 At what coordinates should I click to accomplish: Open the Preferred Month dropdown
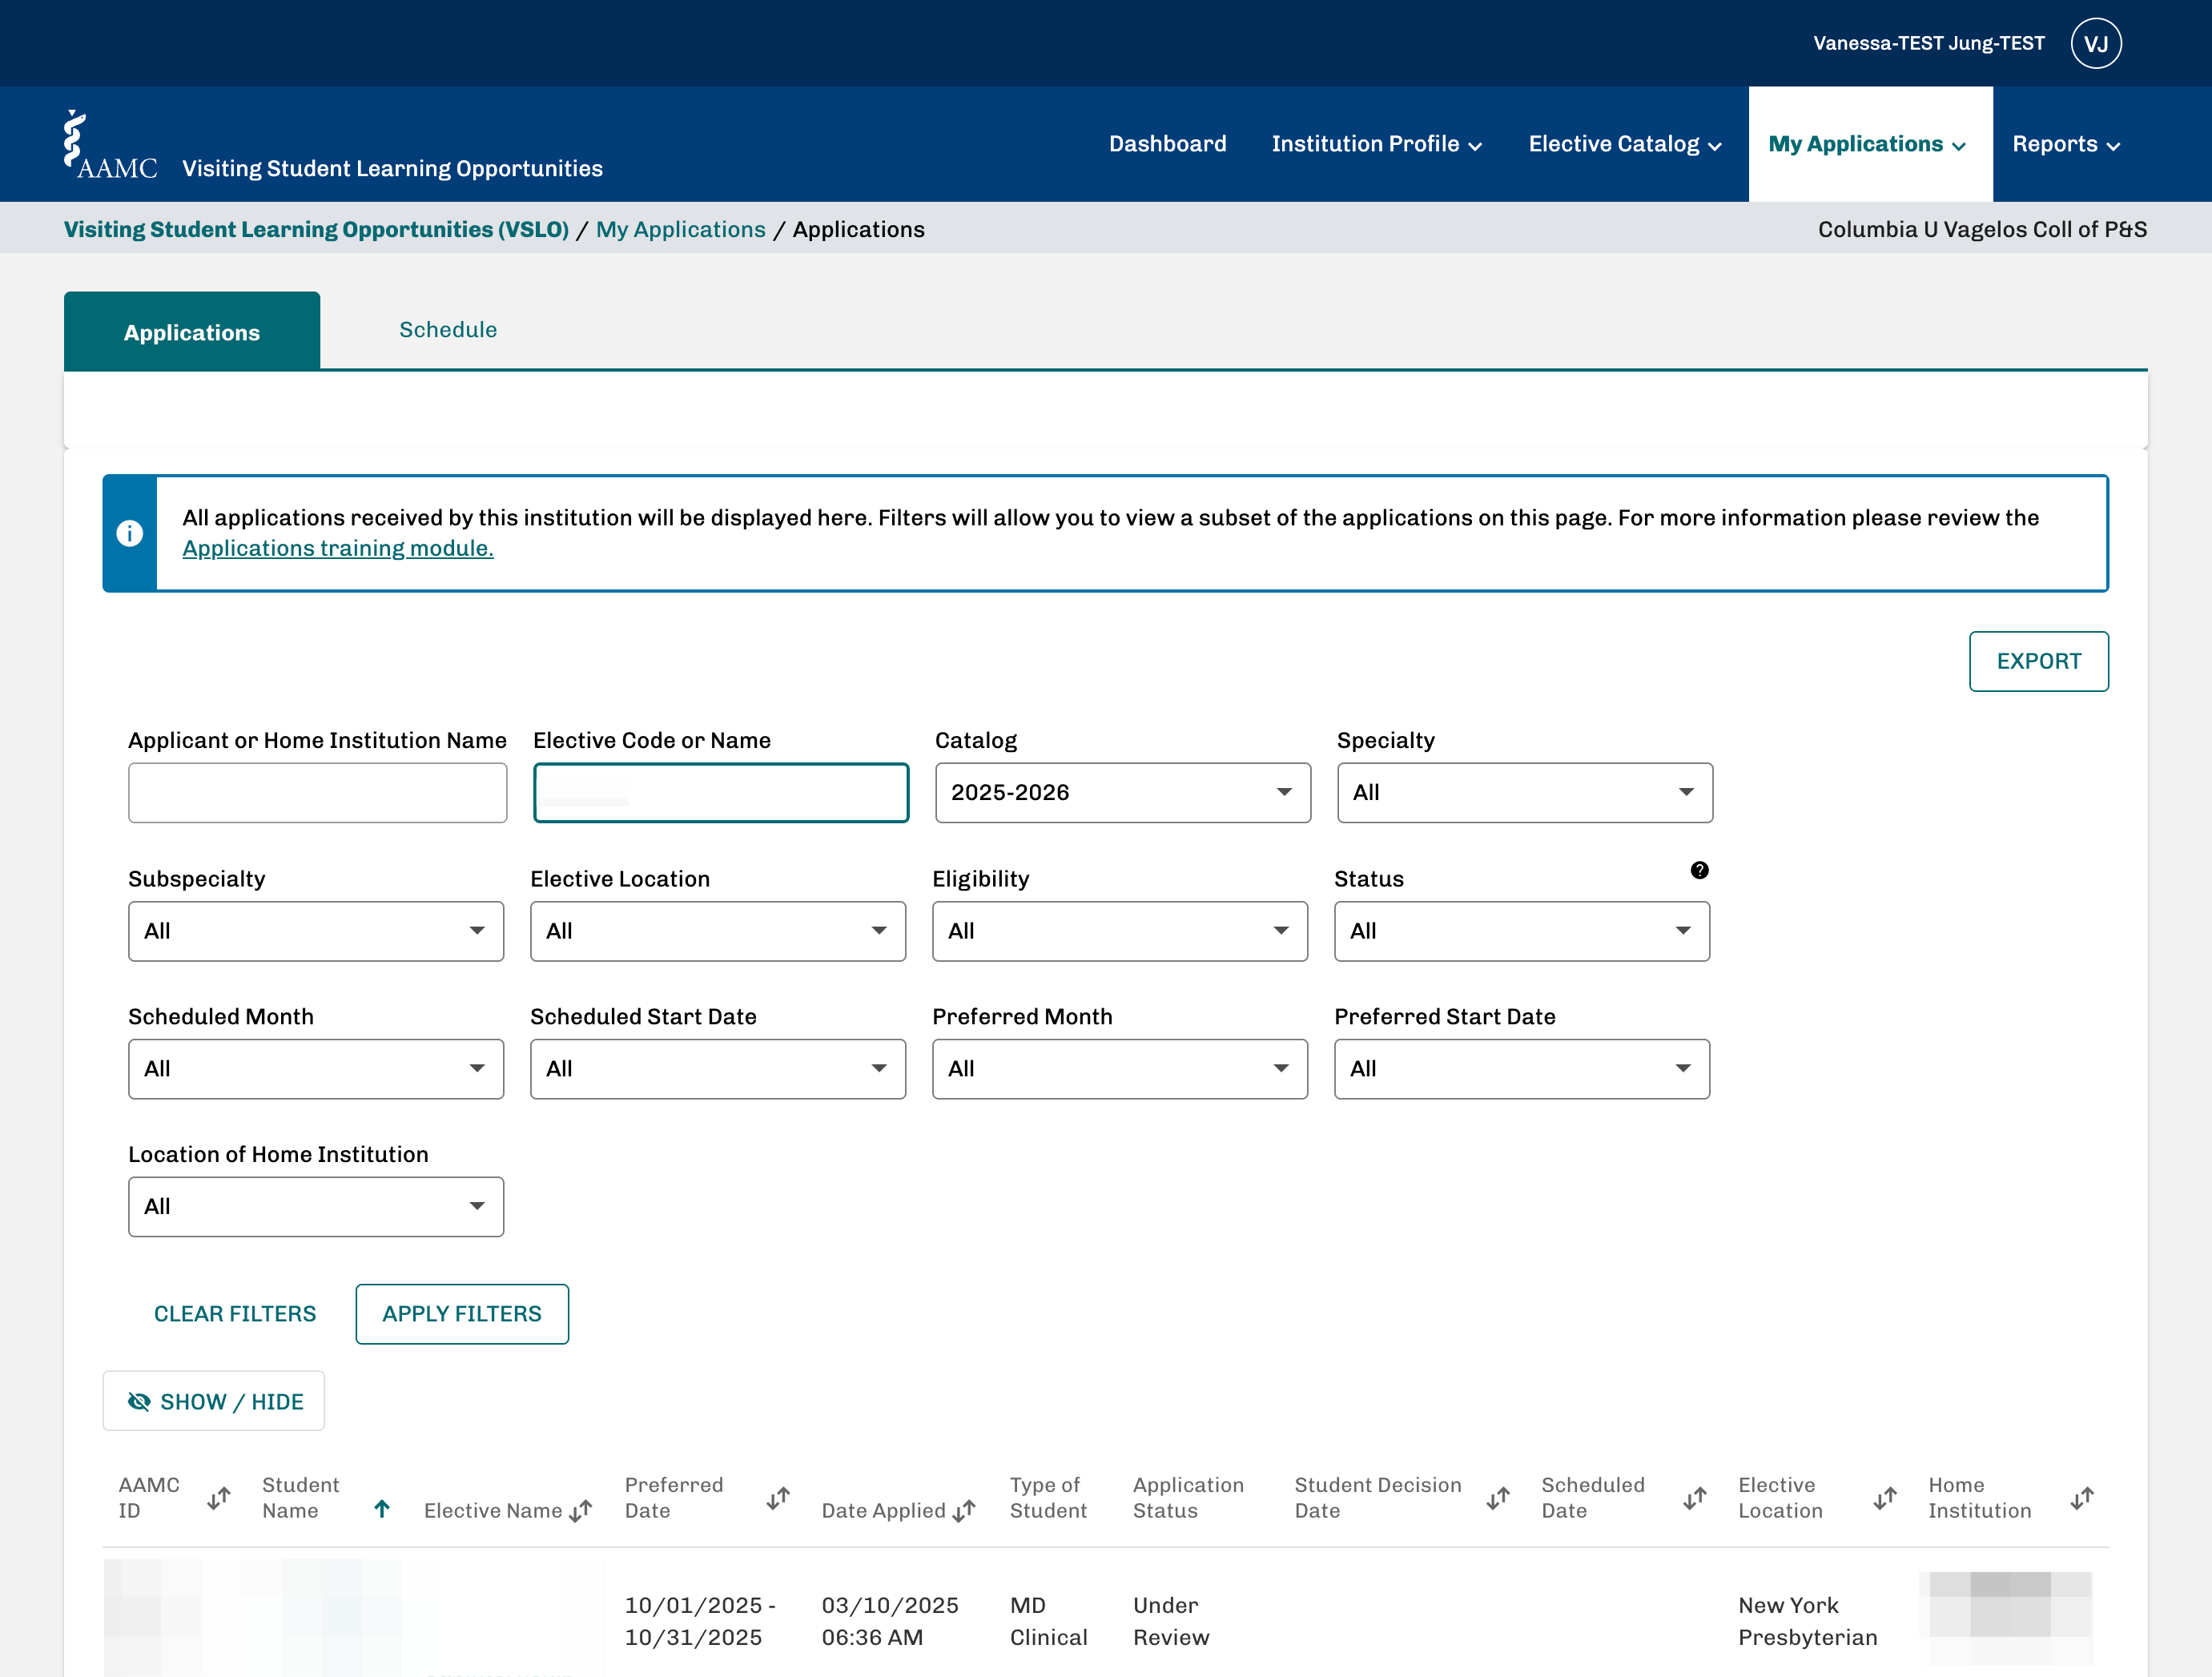tap(1120, 1069)
